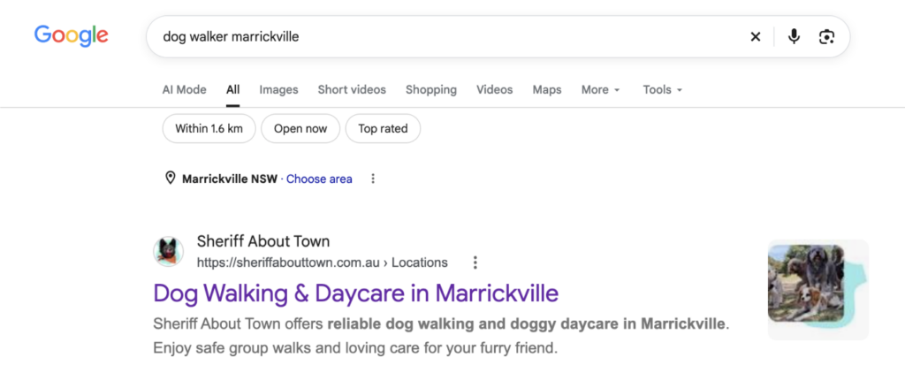Click the Google logo
Viewport: 905px width, 388px height.
(71, 36)
